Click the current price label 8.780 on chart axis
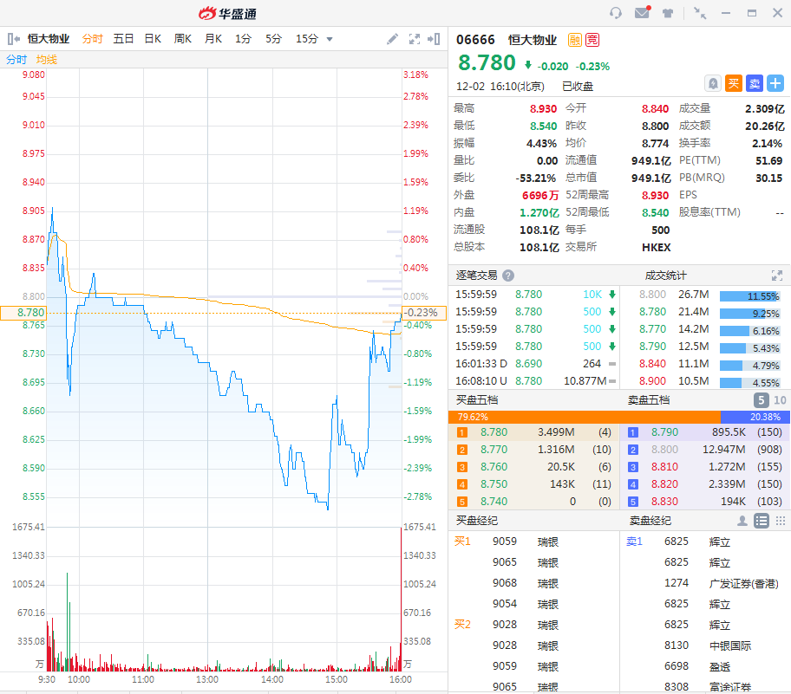 tap(23, 313)
